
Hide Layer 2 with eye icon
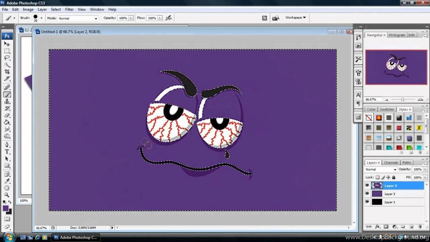[x=367, y=186]
